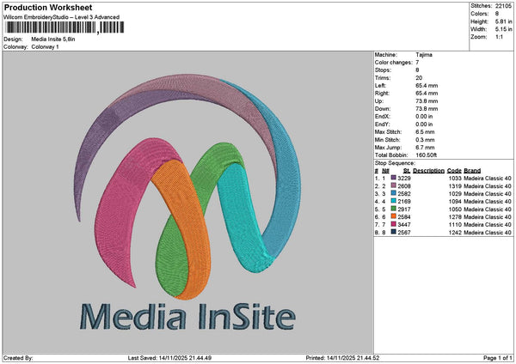The image size is (516, 364).
Task: Click the Machine value Tajima
Action: coord(424,55)
